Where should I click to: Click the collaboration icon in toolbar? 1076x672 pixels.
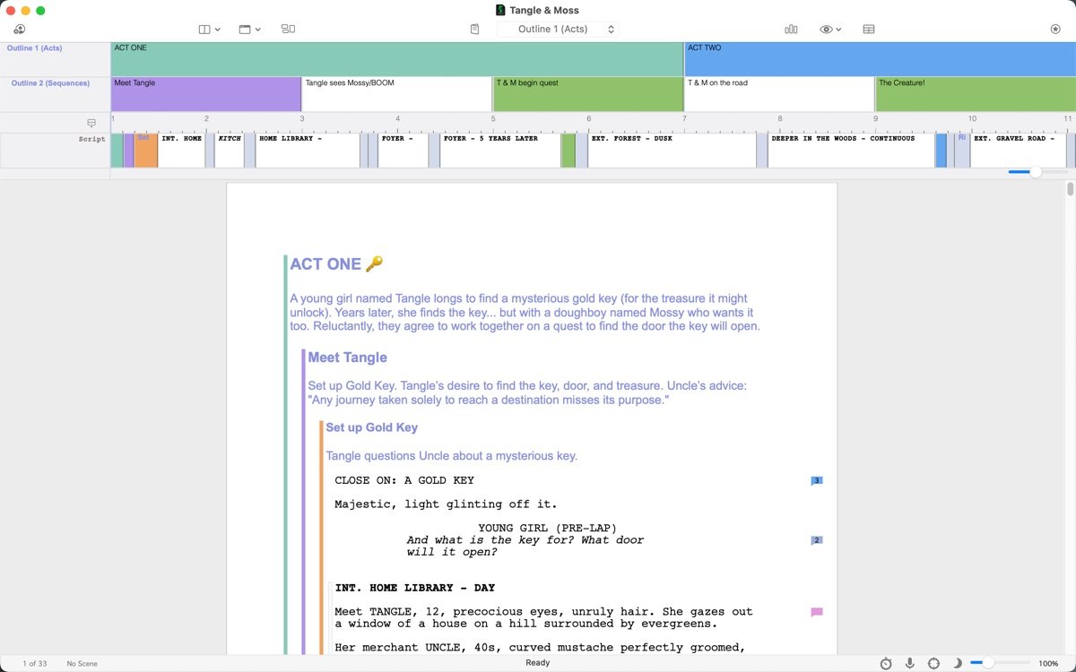[x=19, y=29]
